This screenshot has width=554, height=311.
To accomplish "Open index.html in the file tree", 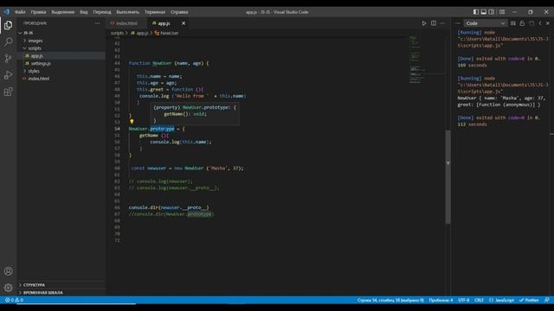I will coord(61,79).
